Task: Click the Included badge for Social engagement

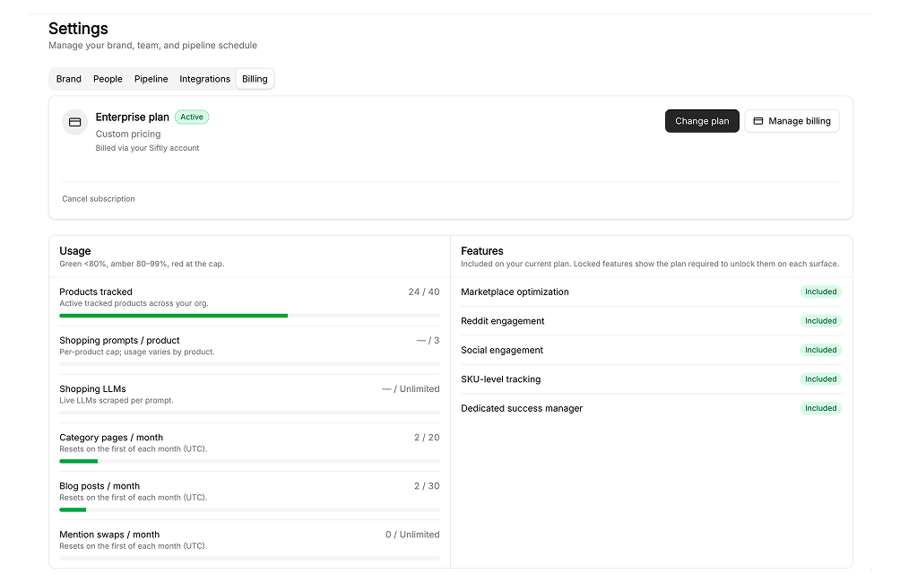Action: [820, 350]
